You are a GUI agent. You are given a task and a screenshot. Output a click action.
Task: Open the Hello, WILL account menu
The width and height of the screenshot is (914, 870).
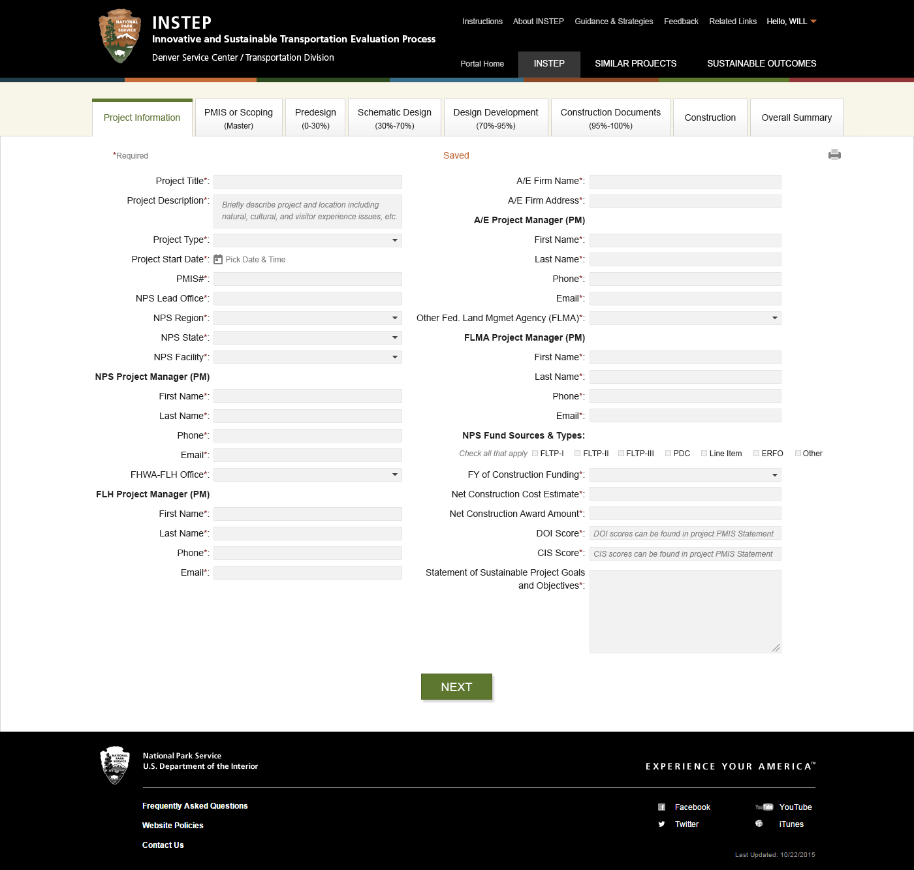(x=791, y=21)
